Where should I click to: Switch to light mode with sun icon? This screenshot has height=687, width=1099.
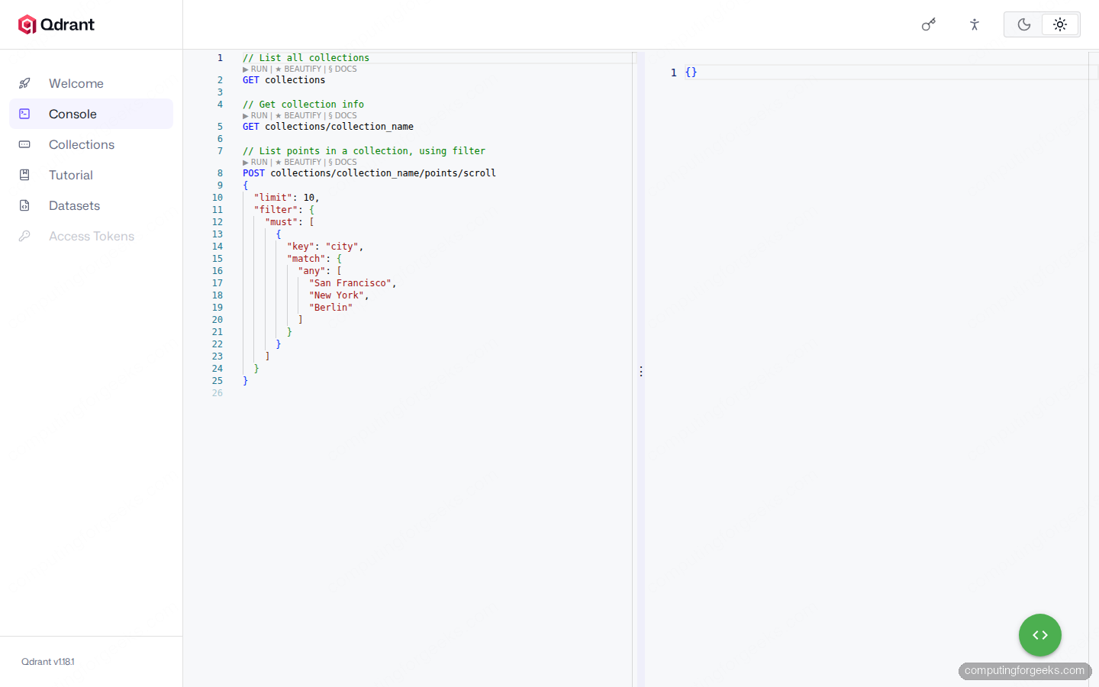pyautogui.click(x=1060, y=24)
